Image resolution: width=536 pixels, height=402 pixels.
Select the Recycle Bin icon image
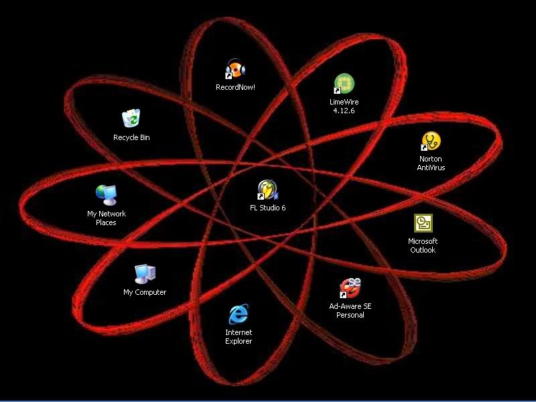(131, 119)
